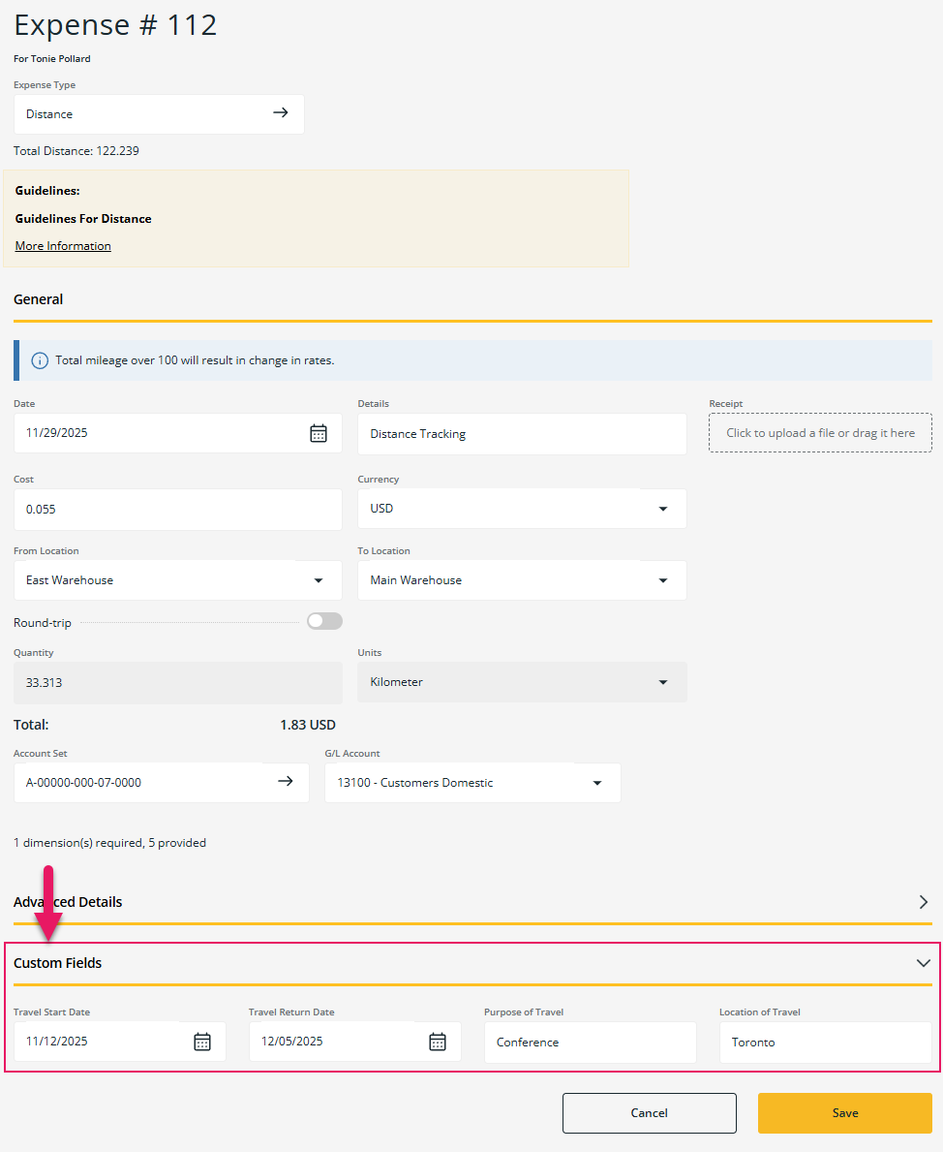The image size is (943, 1152).
Task: Collapse the Custom Fields section
Action: (x=922, y=962)
